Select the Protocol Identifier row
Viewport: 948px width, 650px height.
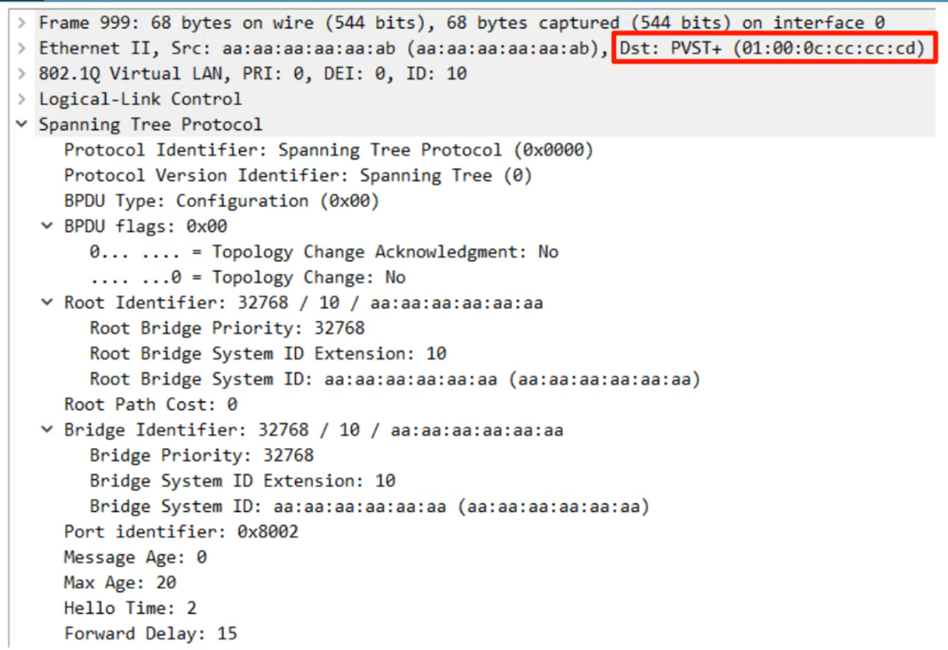pyautogui.click(x=327, y=150)
